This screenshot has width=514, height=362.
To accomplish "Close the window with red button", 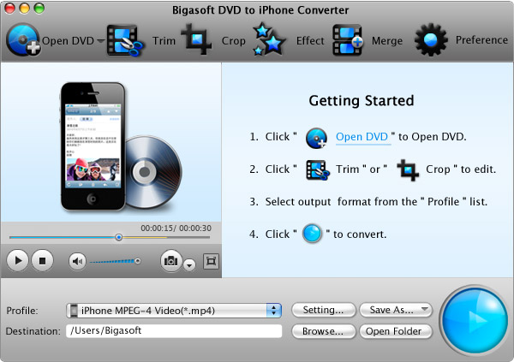I will coord(9,9).
